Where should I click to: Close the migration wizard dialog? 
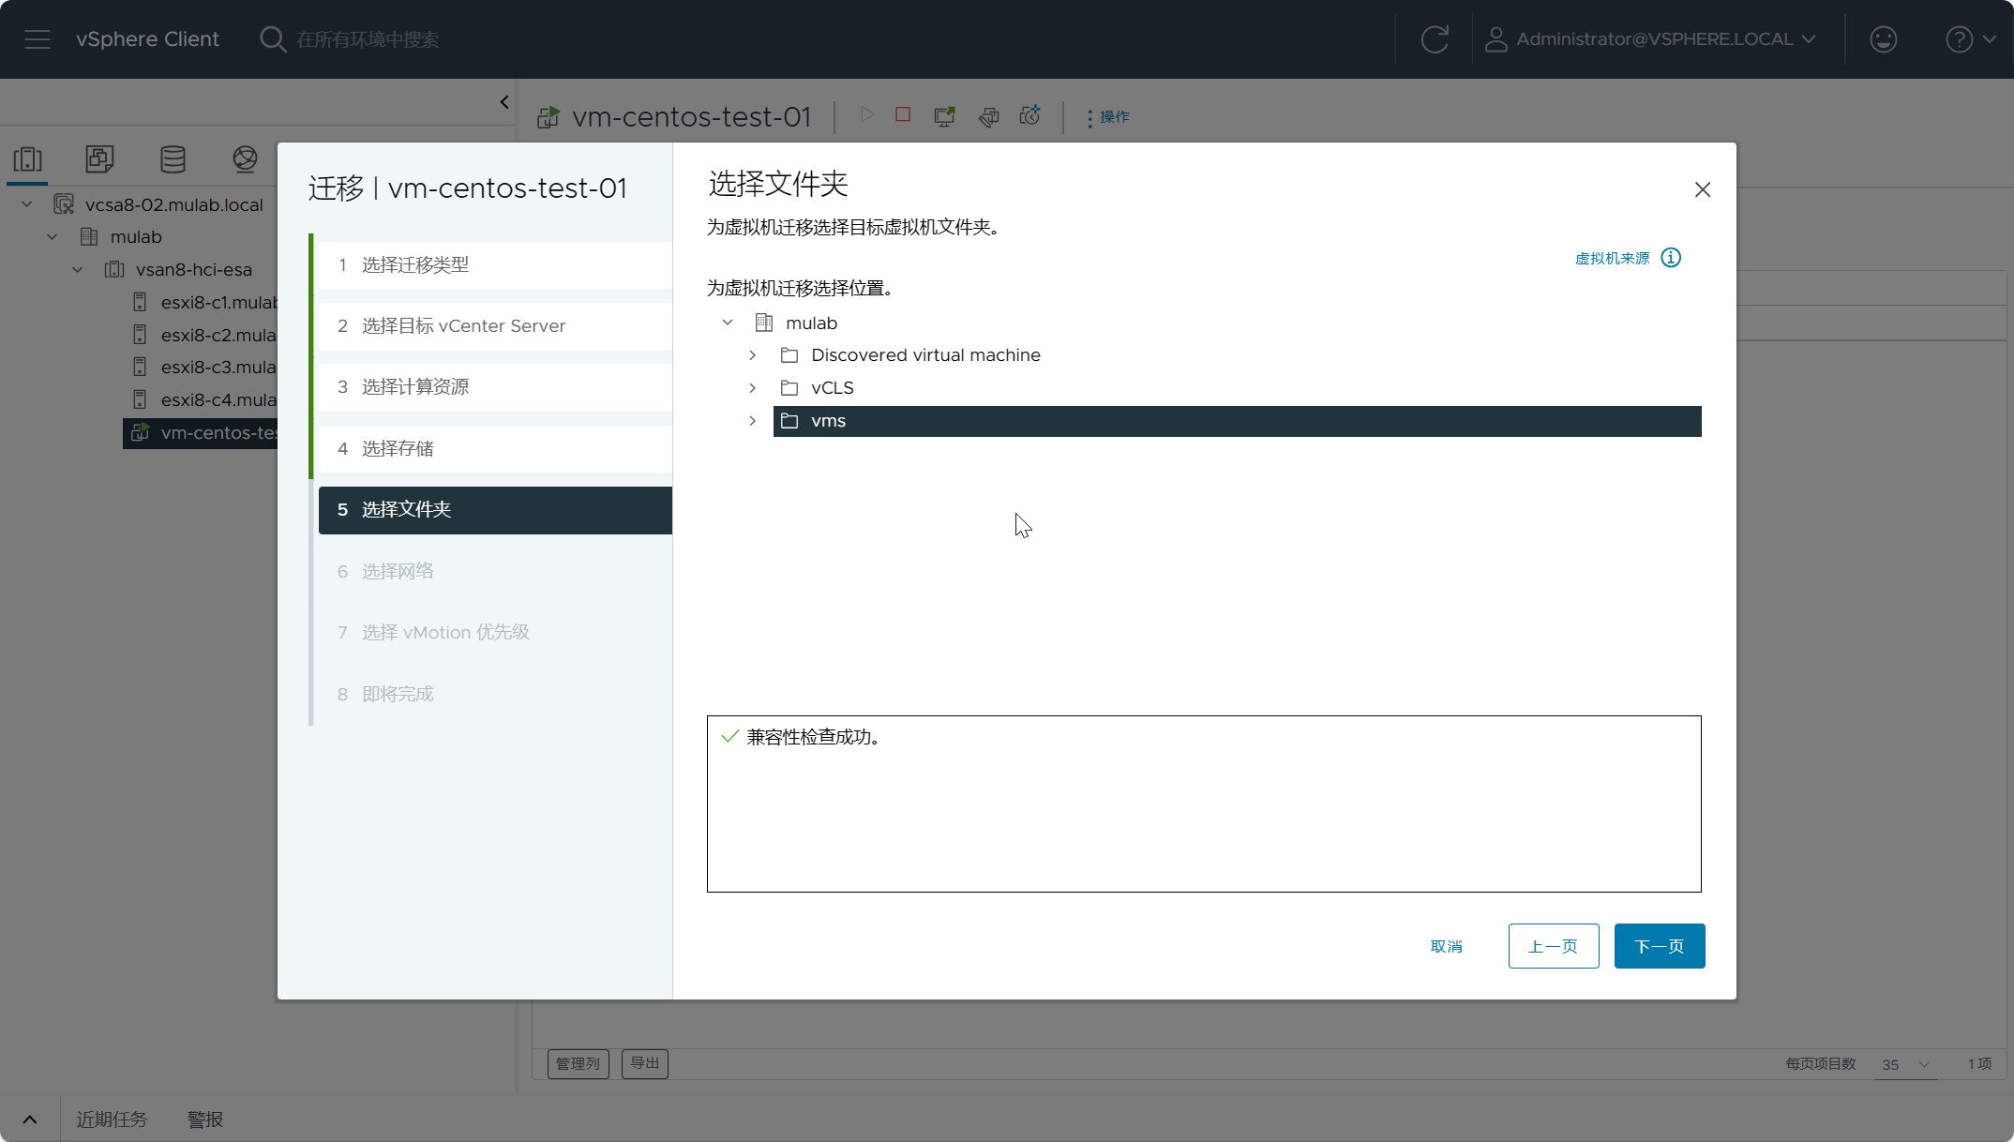point(1703,189)
